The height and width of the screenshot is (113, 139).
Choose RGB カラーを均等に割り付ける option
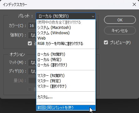66,44
